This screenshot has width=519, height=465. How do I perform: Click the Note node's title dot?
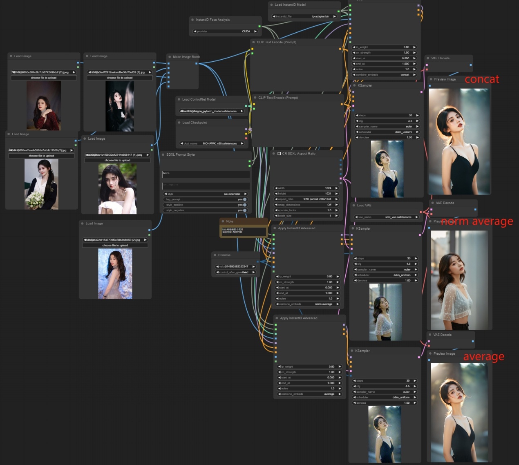(x=223, y=221)
